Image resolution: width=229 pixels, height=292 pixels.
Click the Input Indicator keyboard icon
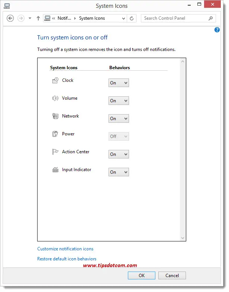pos(55,170)
